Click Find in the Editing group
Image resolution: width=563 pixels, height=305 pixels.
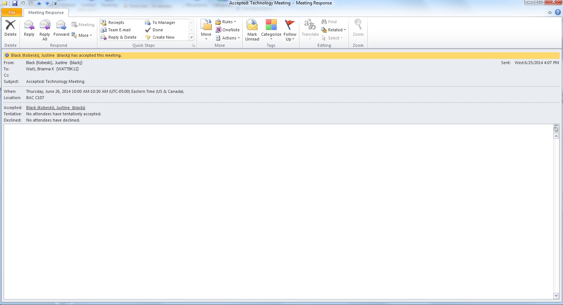pos(329,22)
